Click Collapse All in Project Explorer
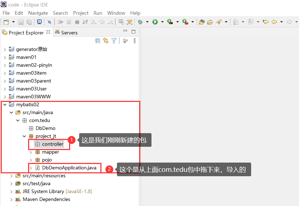The image size is (299, 206). click(x=98, y=41)
